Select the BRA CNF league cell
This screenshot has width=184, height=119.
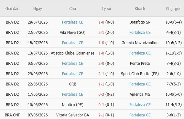coord(12,115)
